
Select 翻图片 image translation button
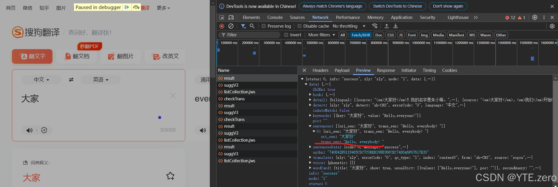[x=121, y=56]
